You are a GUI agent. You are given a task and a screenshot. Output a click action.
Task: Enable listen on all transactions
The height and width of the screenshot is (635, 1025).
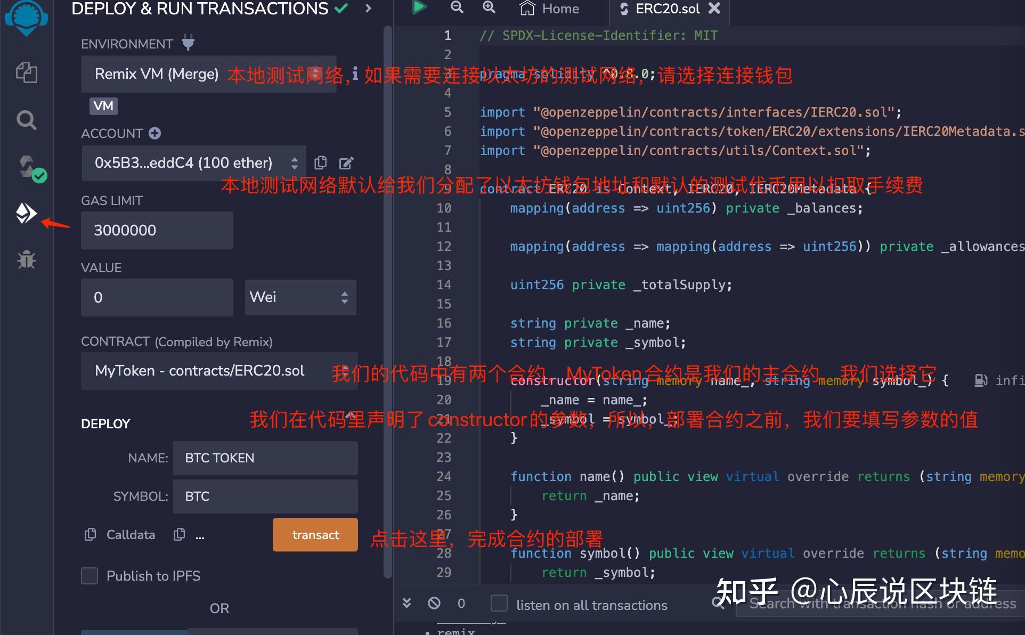(x=499, y=603)
